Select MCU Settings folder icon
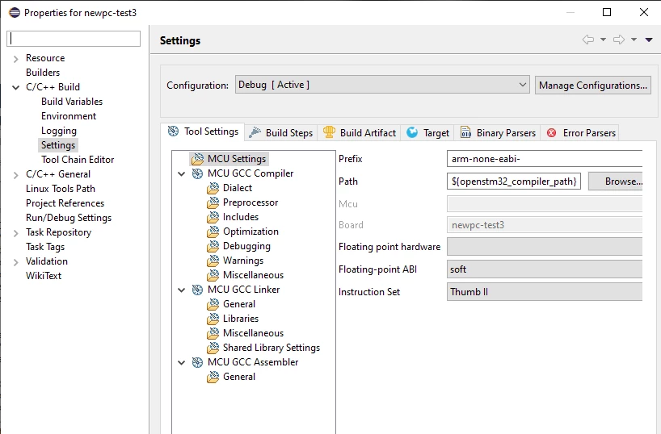The height and width of the screenshot is (434, 661). tap(197, 159)
